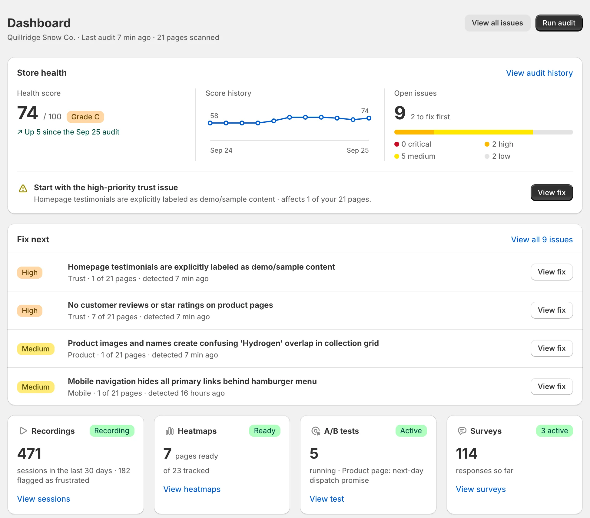Click the open issues severity bar
590x518 pixels.
[x=483, y=132]
